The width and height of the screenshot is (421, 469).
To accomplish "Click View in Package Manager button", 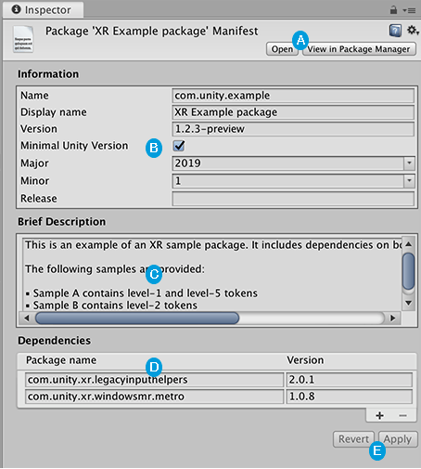I will [359, 49].
